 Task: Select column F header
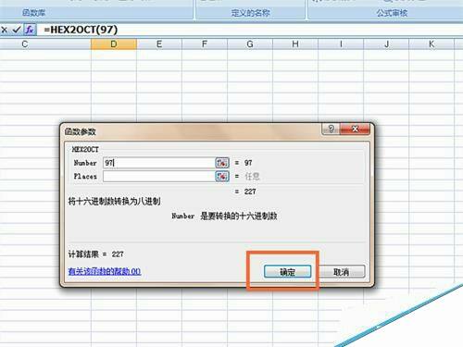205,44
